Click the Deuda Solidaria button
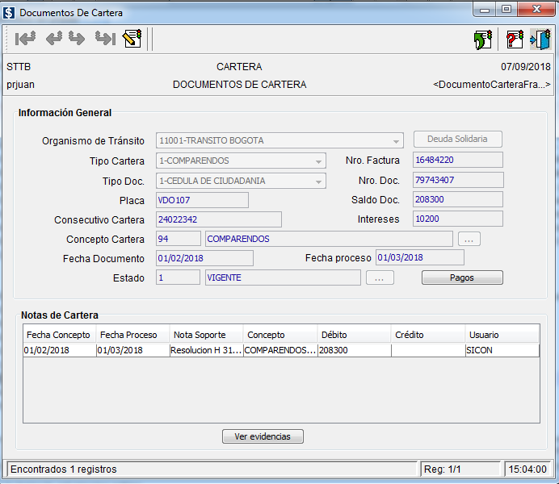The width and height of the screenshot is (559, 484). tap(458, 139)
